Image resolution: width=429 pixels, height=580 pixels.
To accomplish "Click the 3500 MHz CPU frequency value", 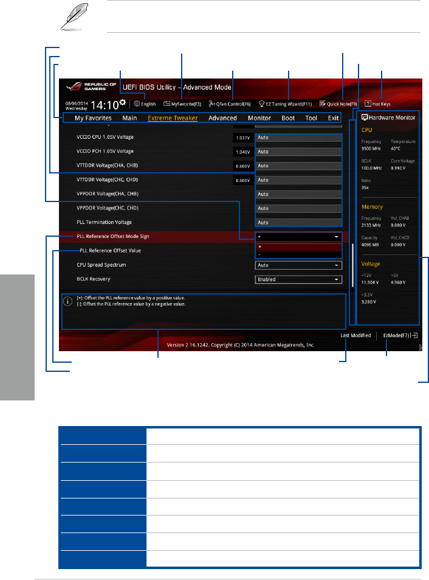I will click(x=371, y=148).
